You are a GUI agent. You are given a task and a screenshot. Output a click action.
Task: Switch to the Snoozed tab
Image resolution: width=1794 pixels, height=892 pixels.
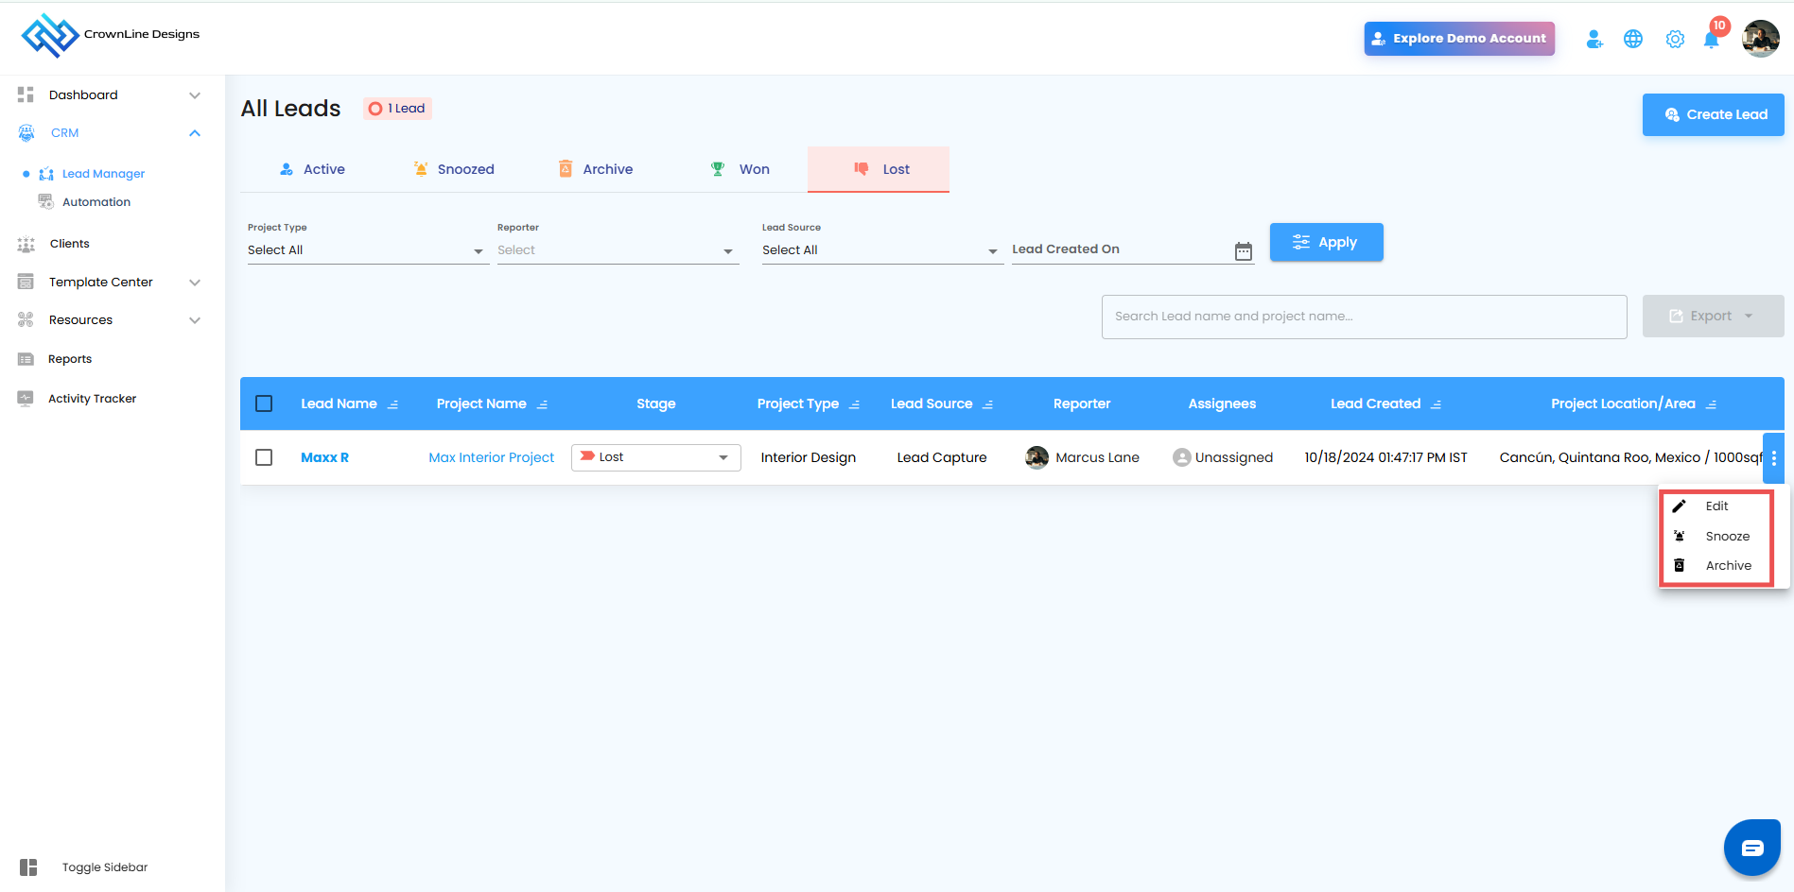click(453, 169)
